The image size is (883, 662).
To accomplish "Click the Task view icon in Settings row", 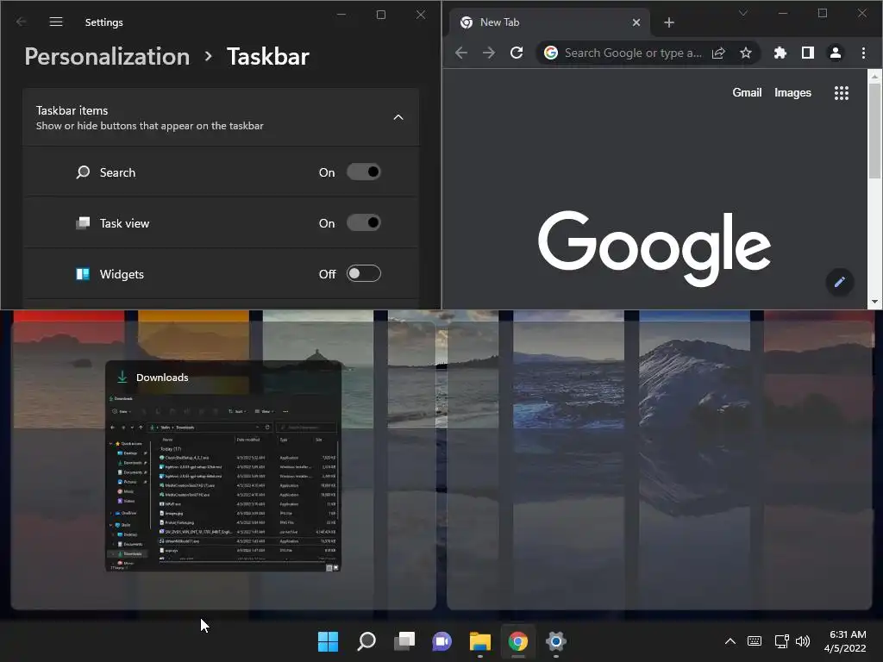I will [83, 223].
